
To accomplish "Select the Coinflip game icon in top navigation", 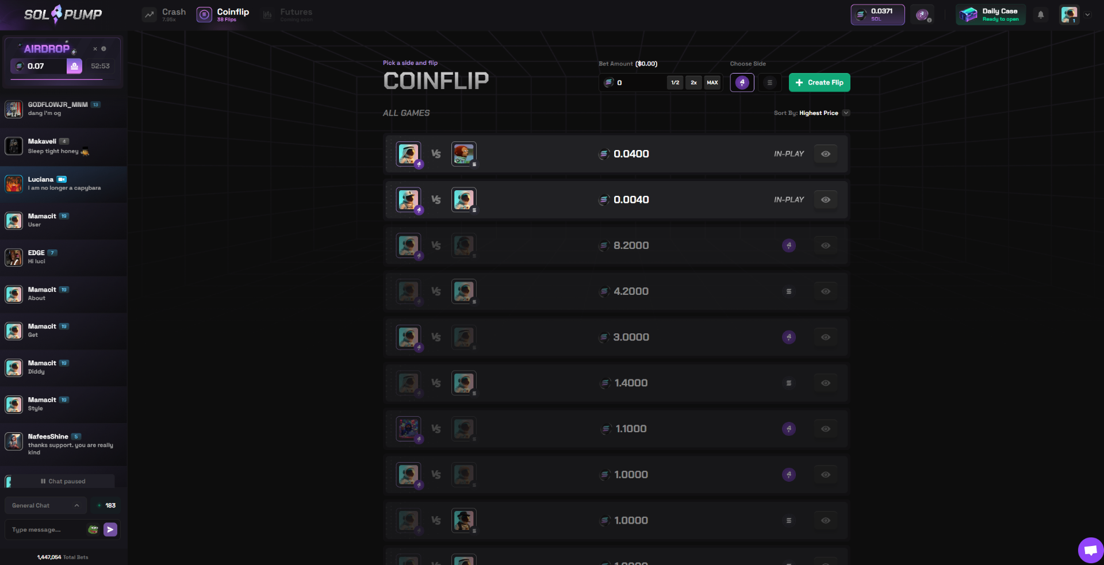I will click(204, 14).
